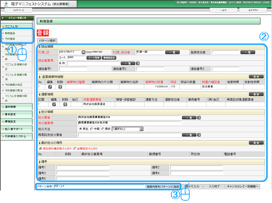Focus the 連絡番号1 input field
Image resolution: width=272 pixels, height=203 pixels.
tap(73, 69)
